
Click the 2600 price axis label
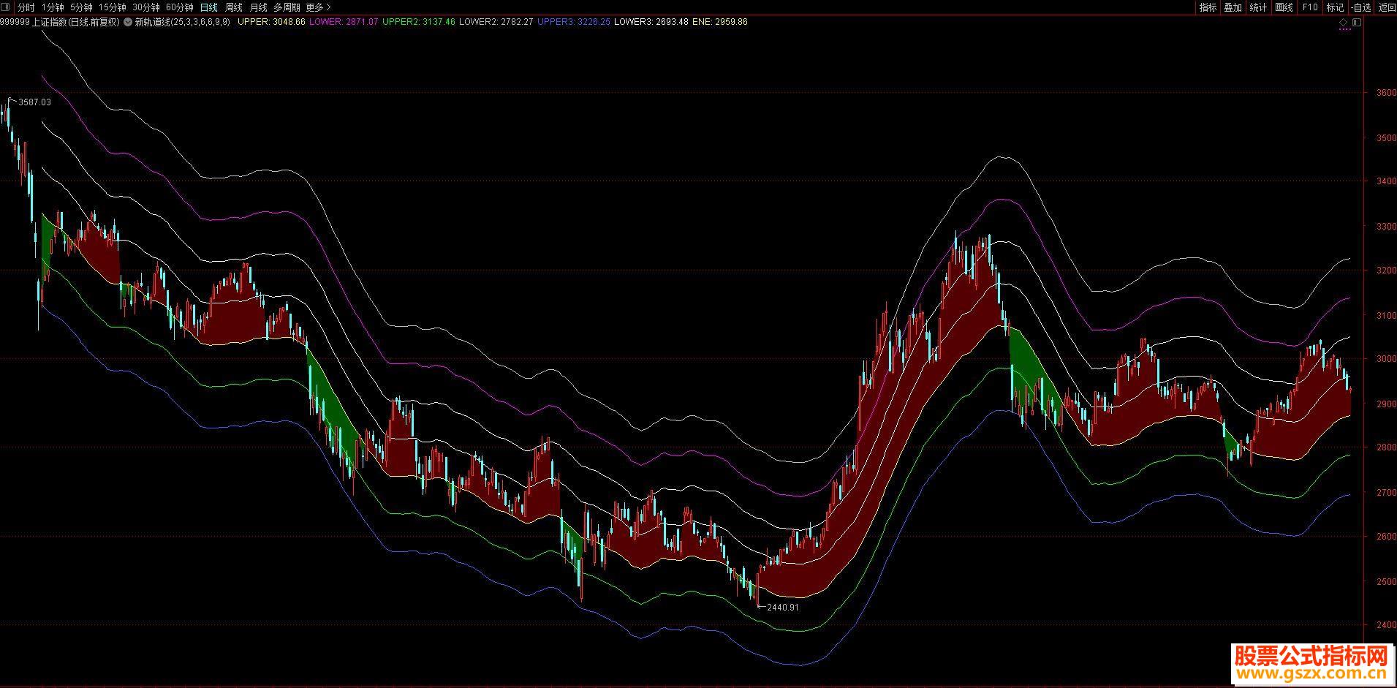(1387, 537)
